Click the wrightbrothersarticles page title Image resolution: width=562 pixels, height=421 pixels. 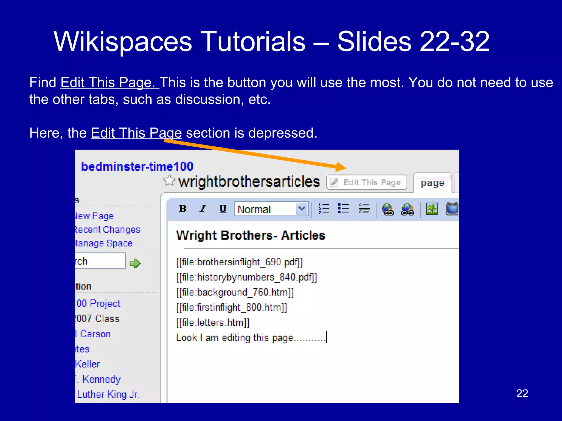(249, 182)
